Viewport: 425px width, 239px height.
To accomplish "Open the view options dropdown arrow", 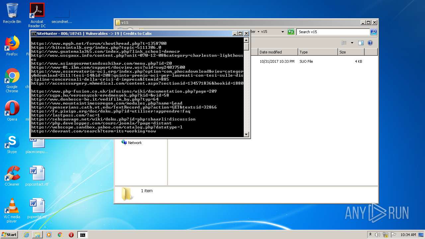I will (352, 43).
